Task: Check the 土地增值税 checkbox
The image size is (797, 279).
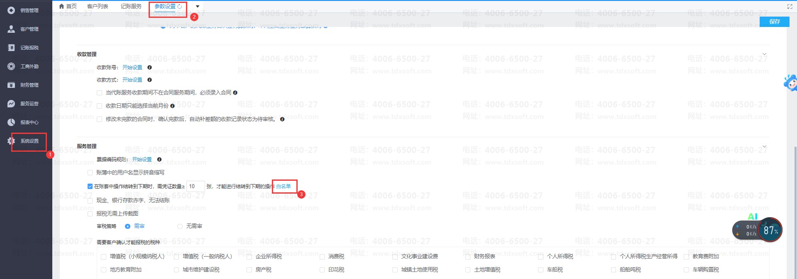Action: pos(468,270)
